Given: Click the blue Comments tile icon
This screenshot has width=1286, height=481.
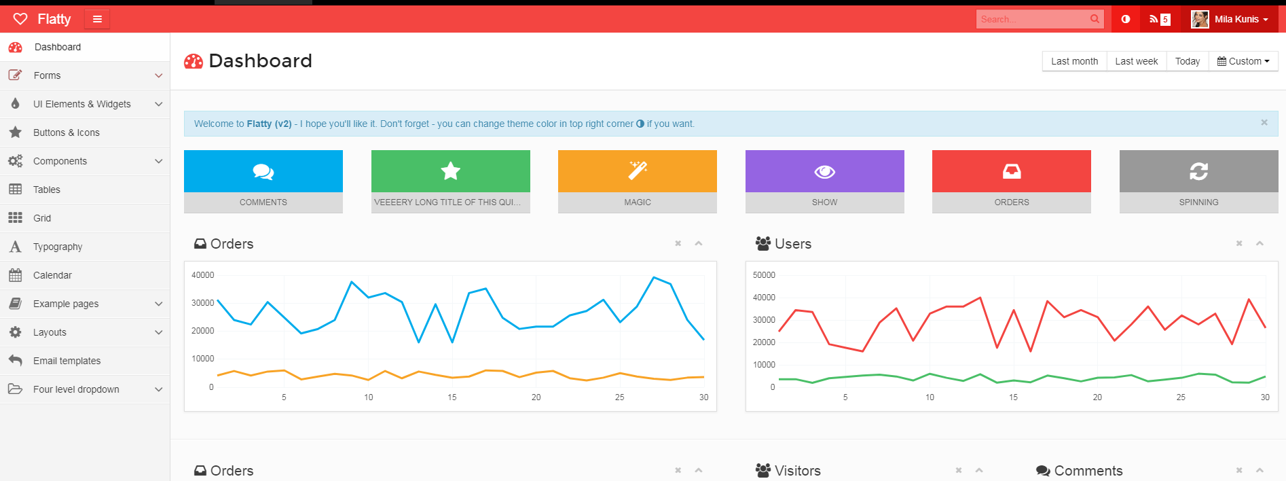Looking at the screenshot, I should coord(263,171).
